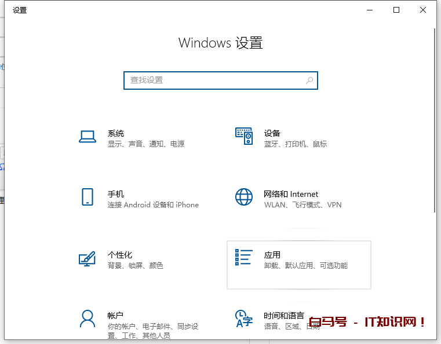The height and width of the screenshot is (344, 441).
Task: Click the text 背景、锁屏、颜色
Action: point(135,265)
